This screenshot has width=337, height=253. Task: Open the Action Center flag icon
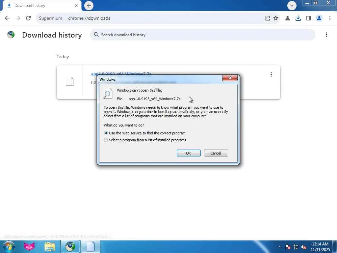coord(288,247)
